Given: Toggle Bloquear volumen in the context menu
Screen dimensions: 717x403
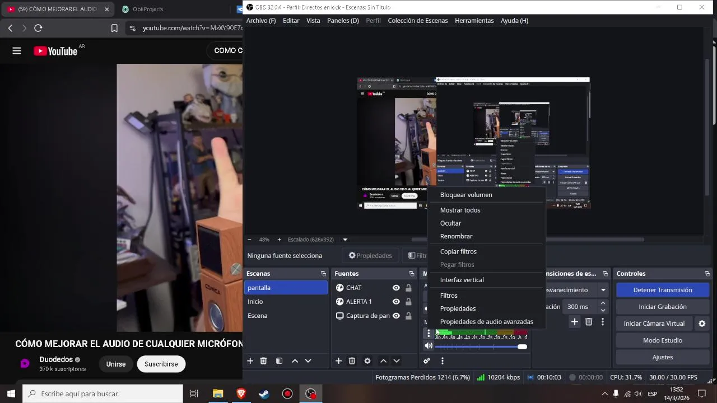Looking at the screenshot, I should click(486, 195).
